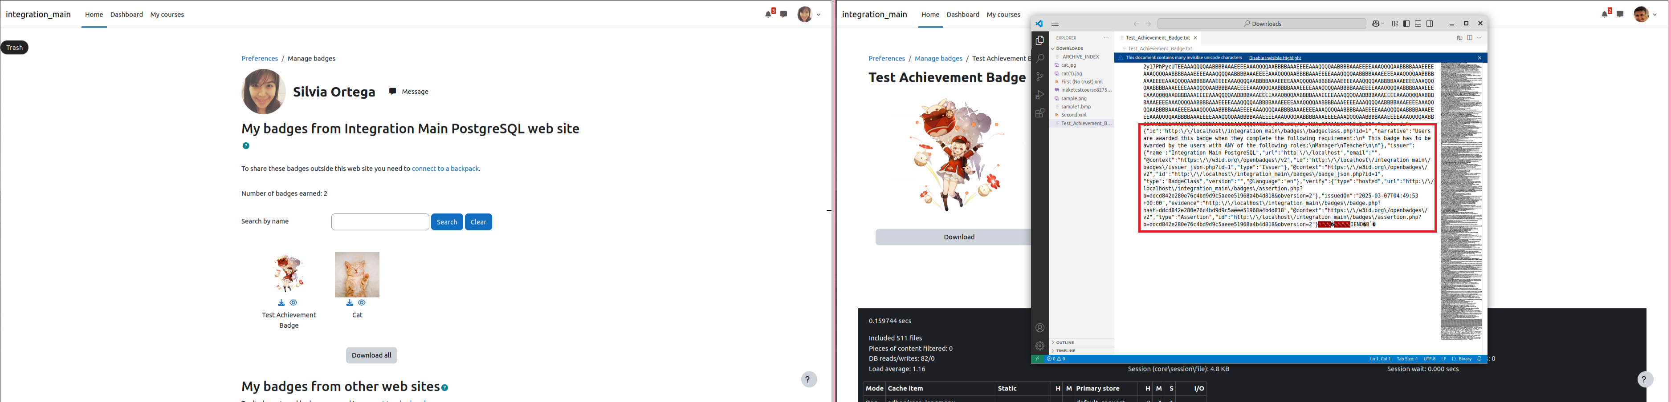Open notifications bell in left Moodle window
1671x402 pixels.
(x=769, y=14)
